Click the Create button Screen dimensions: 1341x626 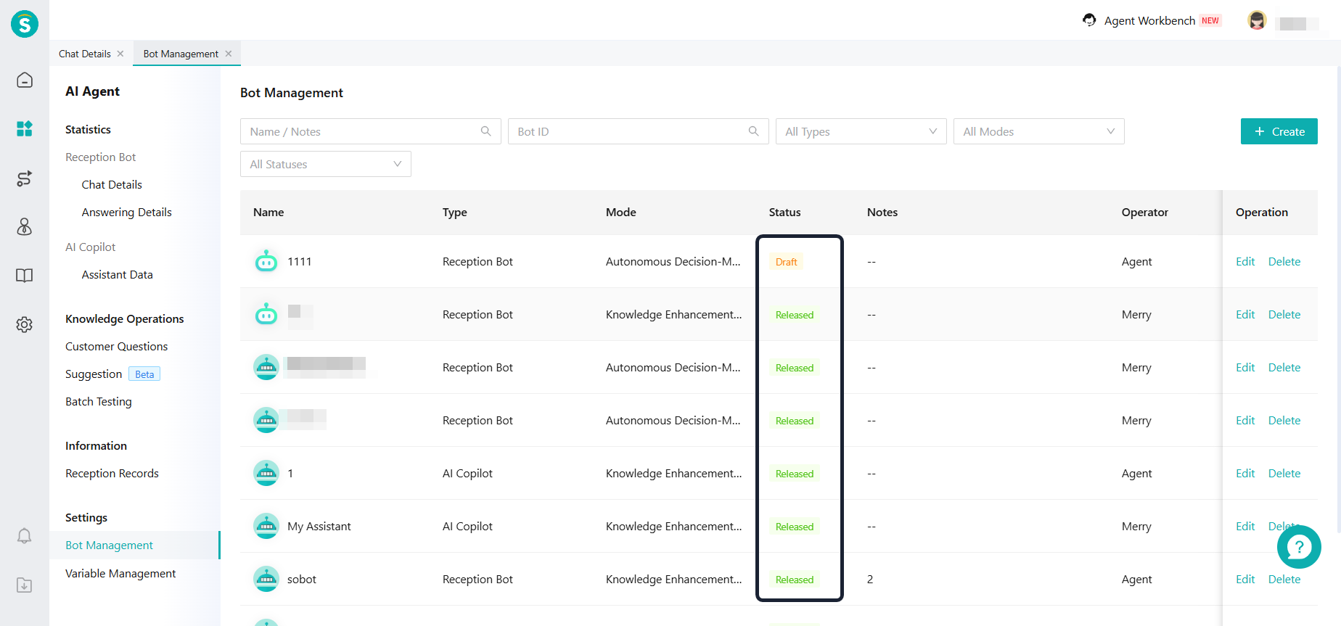click(x=1279, y=131)
